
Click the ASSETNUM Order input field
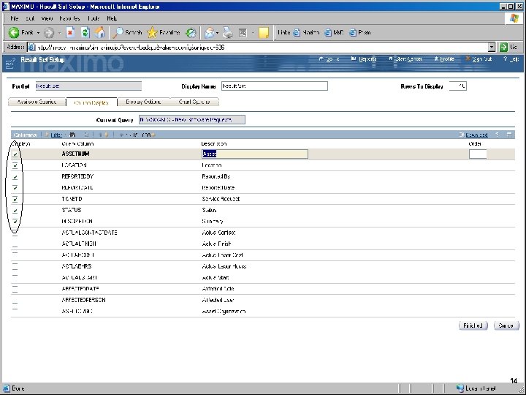(478, 154)
